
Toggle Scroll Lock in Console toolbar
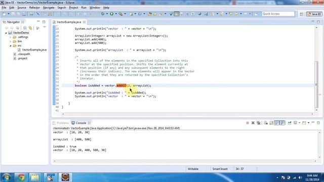pyautogui.click(x=271, y=123)
